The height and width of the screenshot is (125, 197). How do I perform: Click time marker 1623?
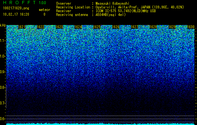pos(59,27)
